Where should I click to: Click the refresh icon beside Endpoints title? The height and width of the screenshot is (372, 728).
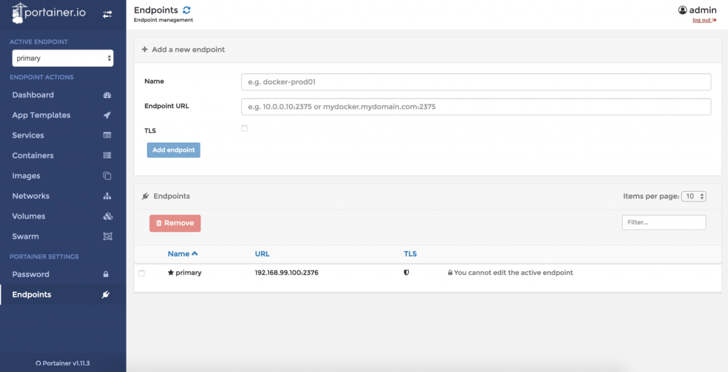tap(187, 10)
